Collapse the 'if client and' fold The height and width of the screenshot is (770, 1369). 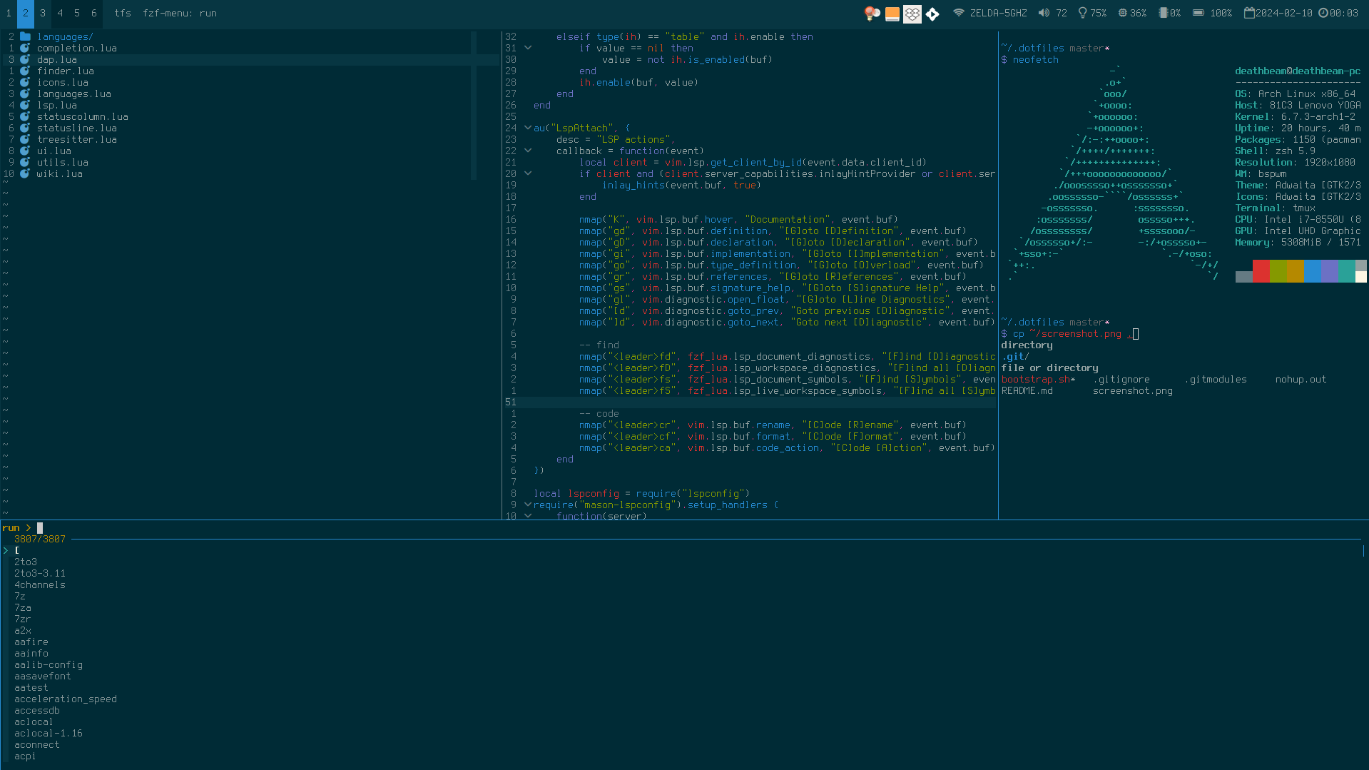(x=528, y=173)
